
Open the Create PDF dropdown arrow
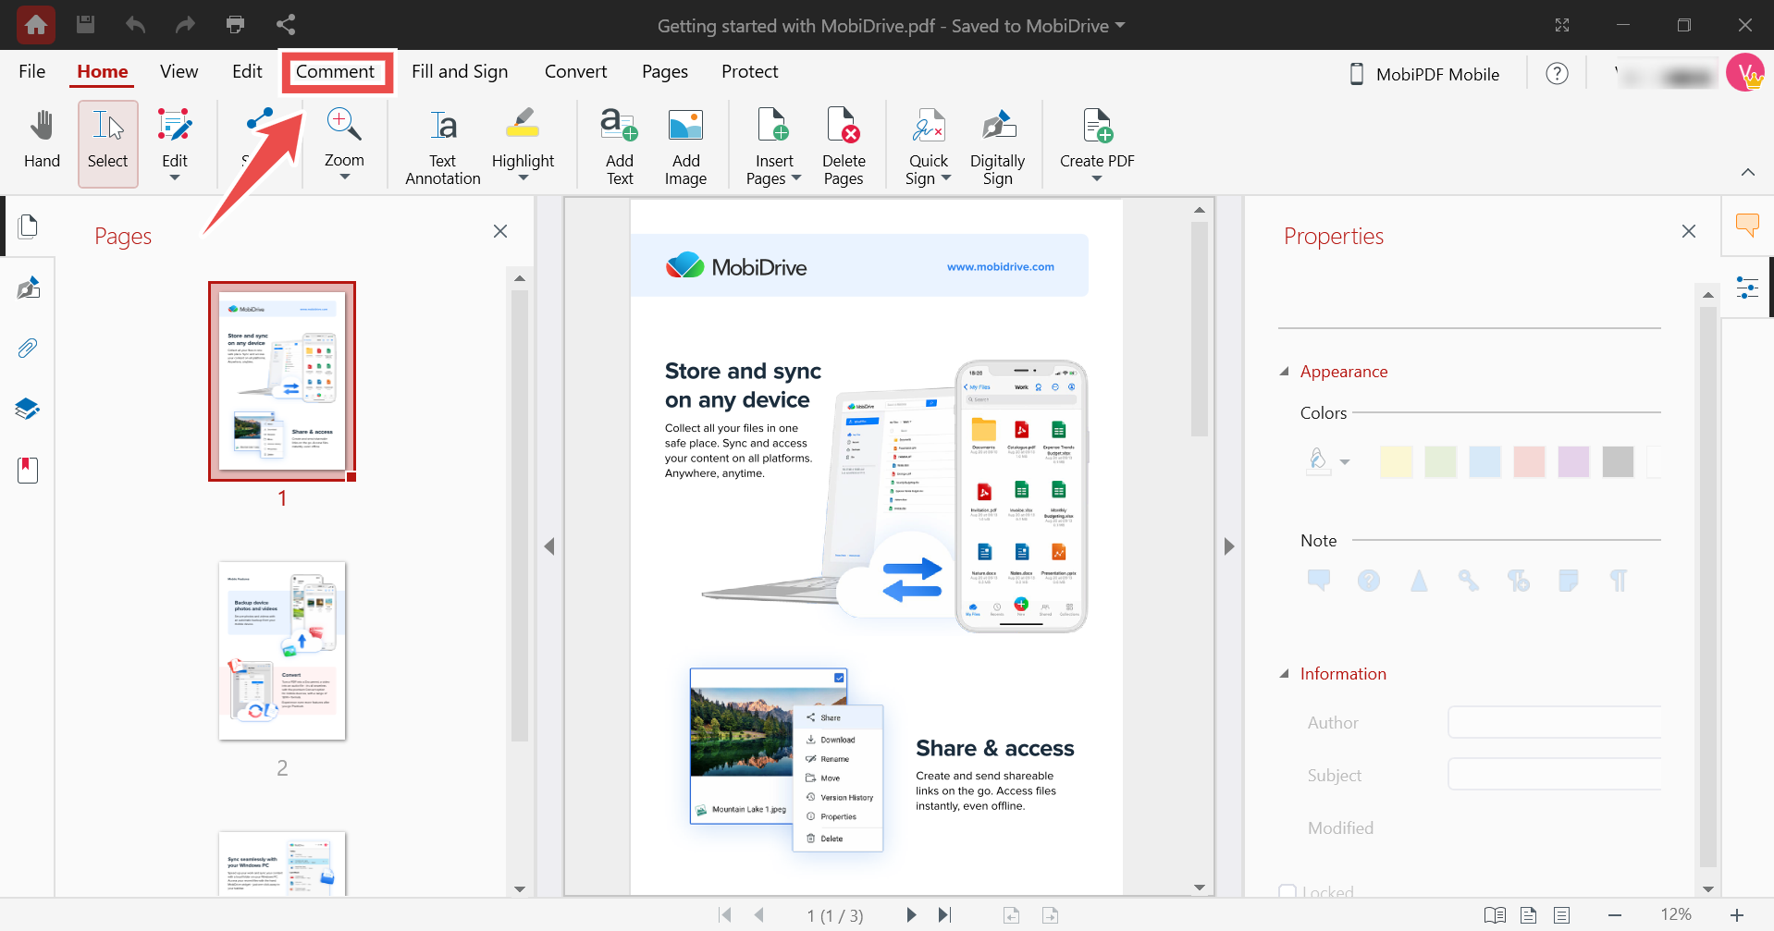click(x=1097, y=178)
